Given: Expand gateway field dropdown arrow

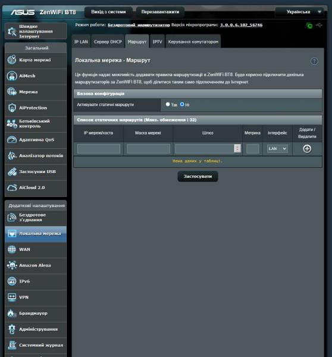Looking at the screenshot, I should (237, 148).
